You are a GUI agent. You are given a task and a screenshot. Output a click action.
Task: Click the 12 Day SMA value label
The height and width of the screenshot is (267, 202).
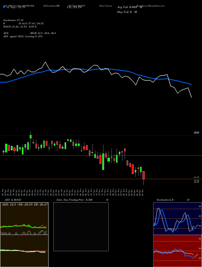tap(15, 7)
